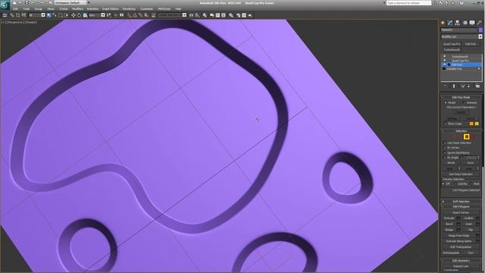
Task: Click the Insert Vertex button
Action: click(461, 212)
